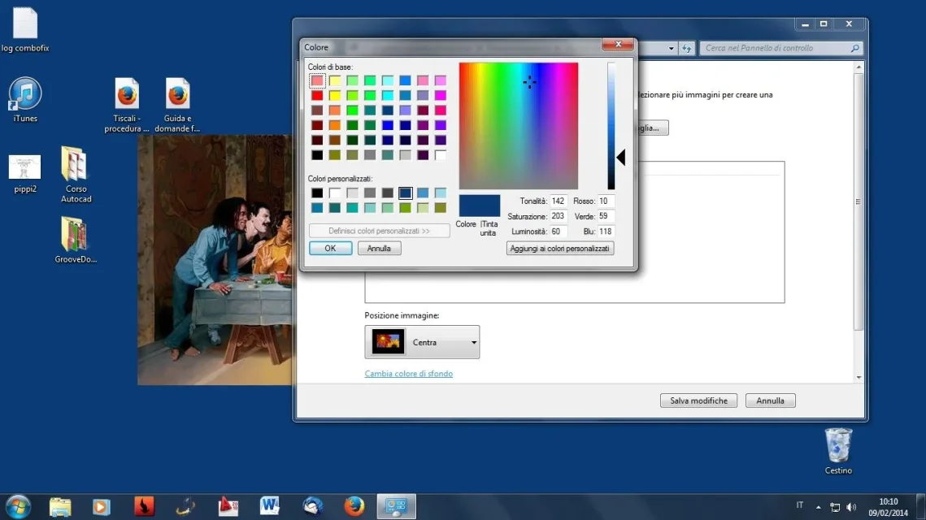The image size is (926, 520).
Task: Select the GrooveDo... archive icon
Action: (x=76, y=240)
